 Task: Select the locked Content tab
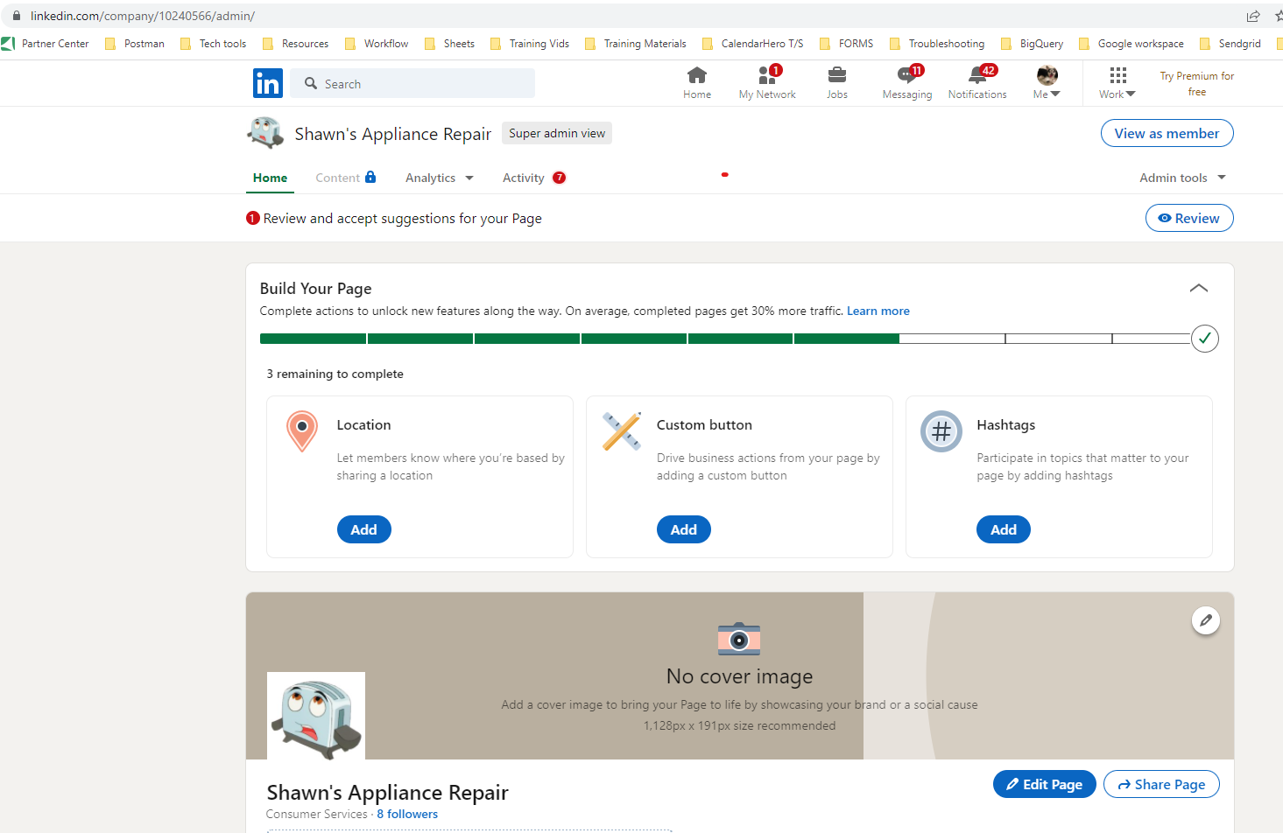click(x=346, y=178)
